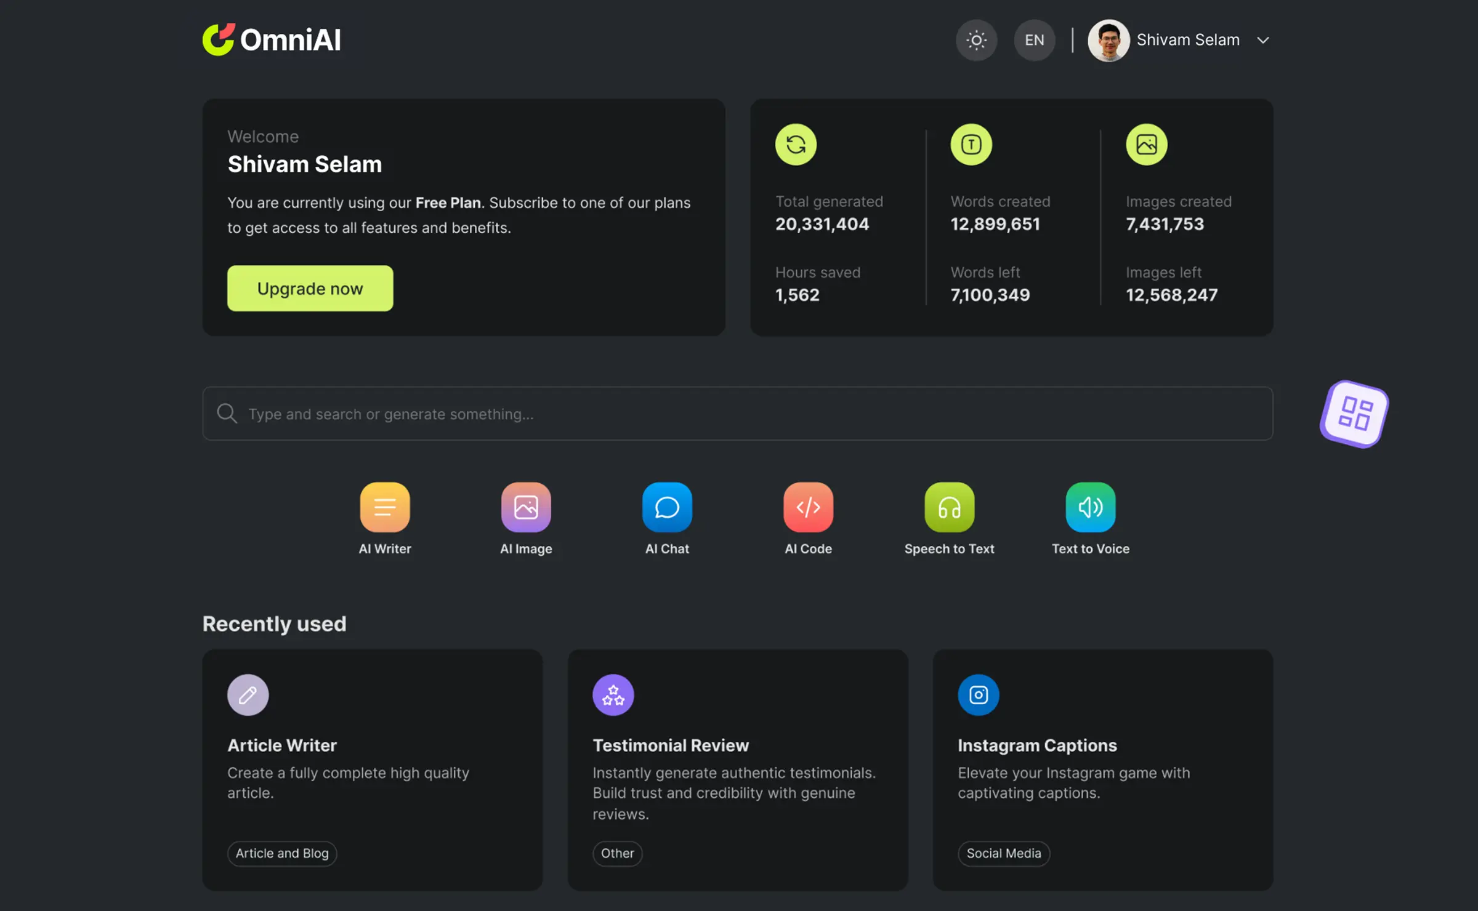This screenshot has width=1478, height=911.
Task: Click the Words created text icon
Action: point(971,145)
